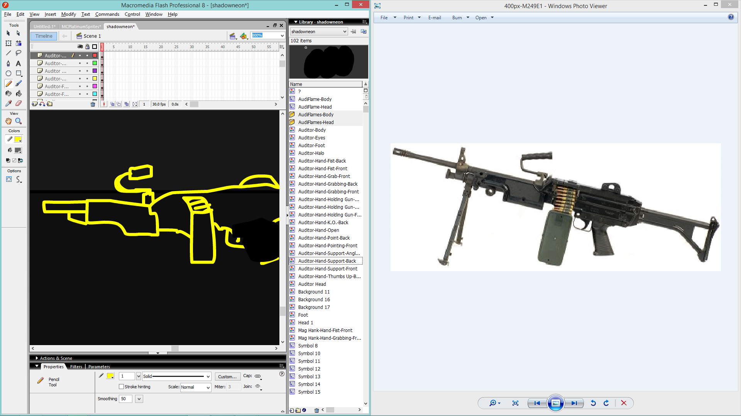Toggle visibility of Auditor-Body layer
This screenshot has width=741, height=416.
pyautogui.click(x=80, y=70)
